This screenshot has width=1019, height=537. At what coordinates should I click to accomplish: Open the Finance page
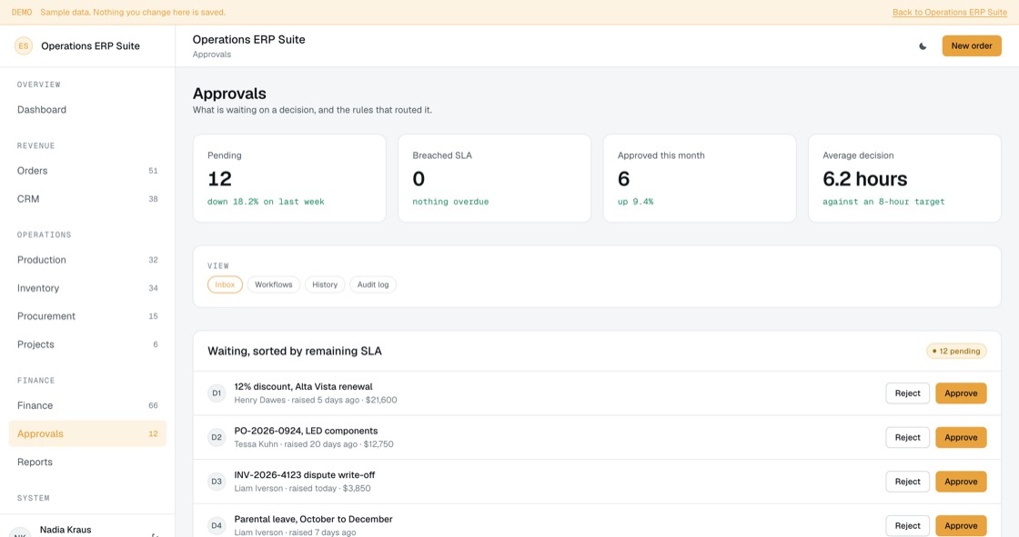click(87, 405)
